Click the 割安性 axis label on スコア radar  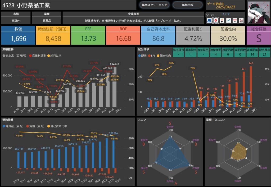pos(144,140)
